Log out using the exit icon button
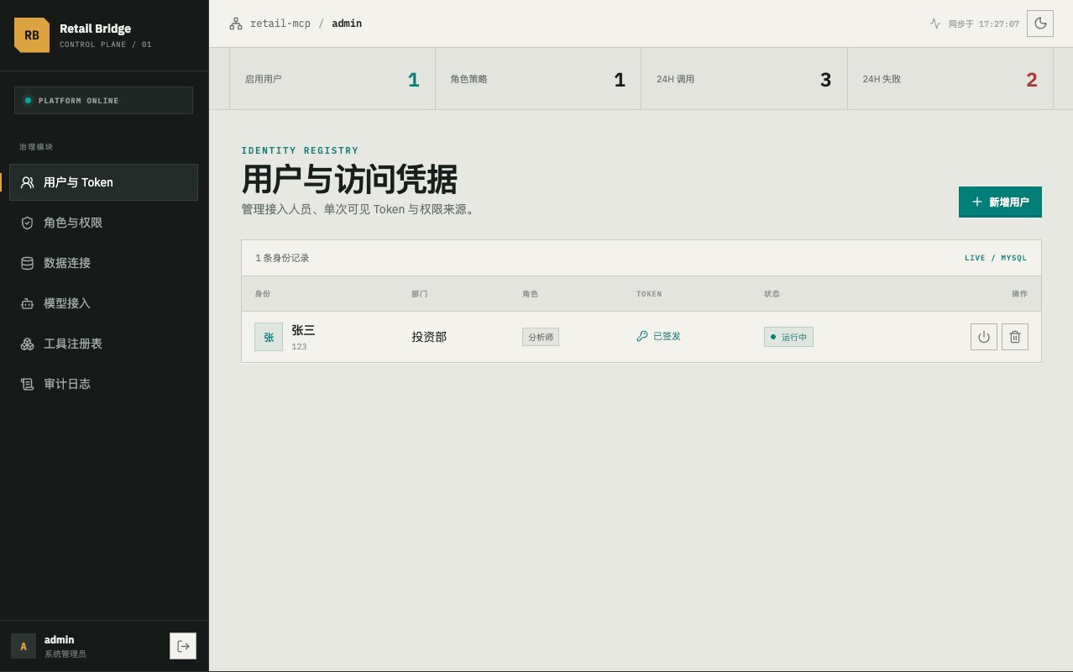The width and height of the screenshot is (1073, 672). coord(183,646)
